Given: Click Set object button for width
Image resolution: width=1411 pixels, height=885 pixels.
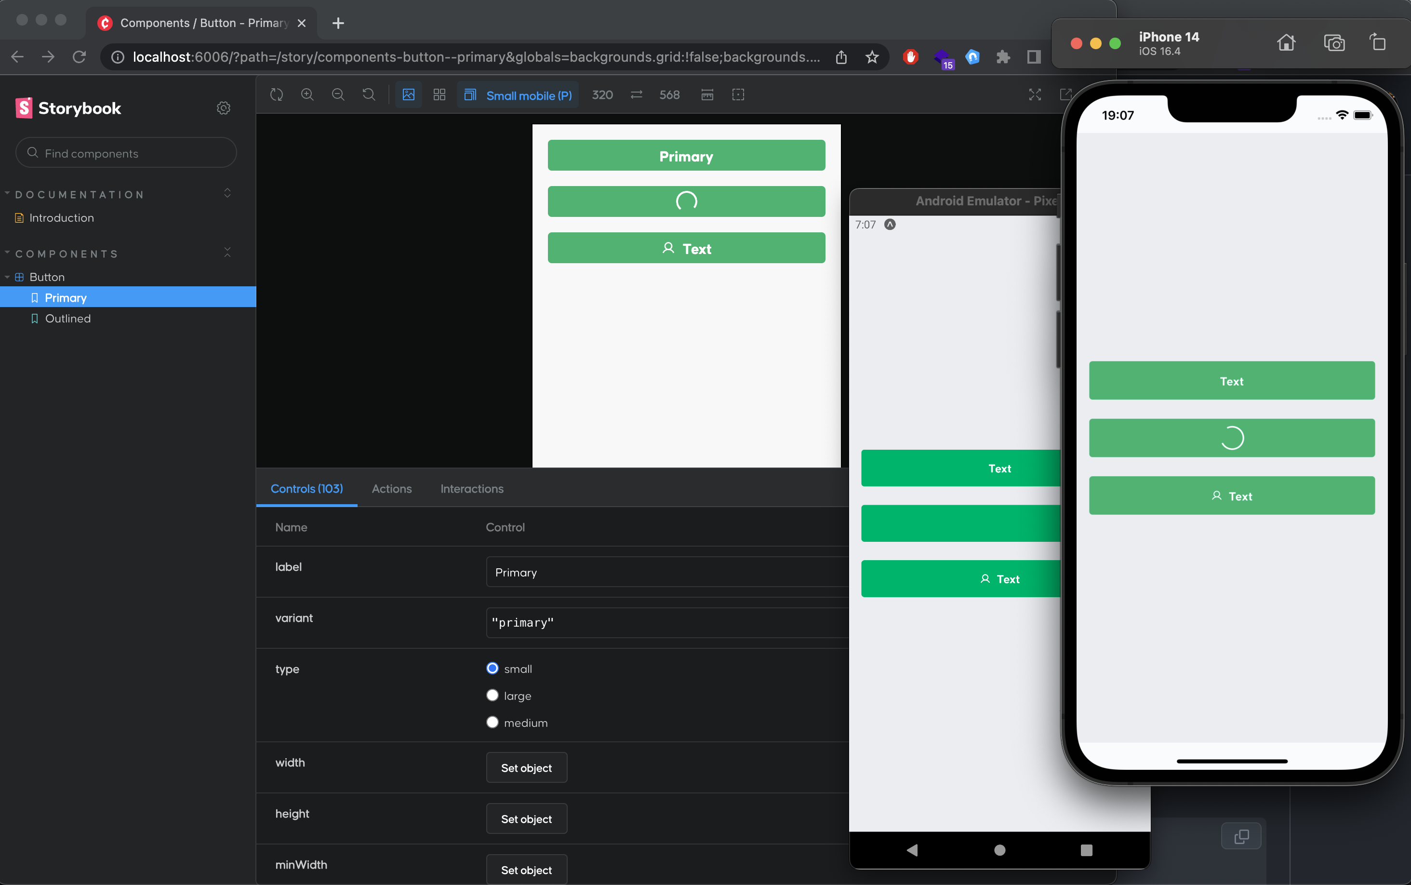Looking at the screenshot, I should pyautogui.click(x=526, y=767).
